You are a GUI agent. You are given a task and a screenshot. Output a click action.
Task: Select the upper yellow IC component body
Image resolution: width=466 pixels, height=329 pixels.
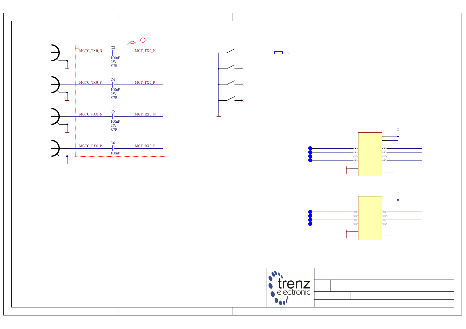[370, 154]
